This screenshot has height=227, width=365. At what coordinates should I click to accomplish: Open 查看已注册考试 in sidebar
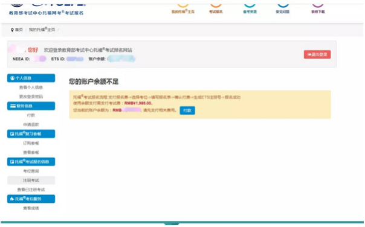tap(31, 190)
